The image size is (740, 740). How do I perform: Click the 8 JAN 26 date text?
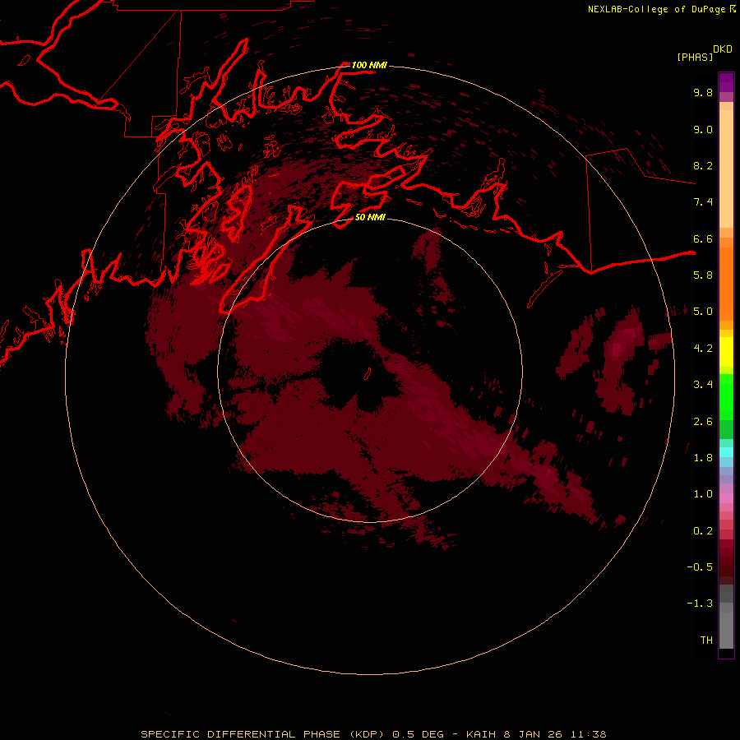pyautogui.click(x=534, y=734)
